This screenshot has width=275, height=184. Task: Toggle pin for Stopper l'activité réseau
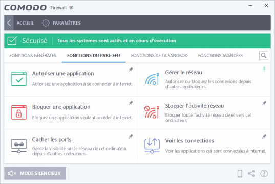click(264, 103)
